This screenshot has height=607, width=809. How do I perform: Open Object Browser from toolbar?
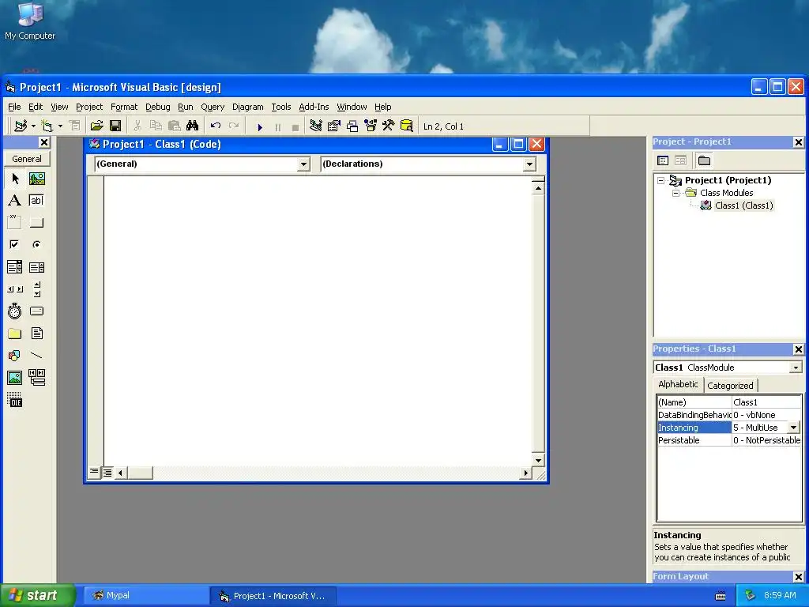click(x=371, y=126)
